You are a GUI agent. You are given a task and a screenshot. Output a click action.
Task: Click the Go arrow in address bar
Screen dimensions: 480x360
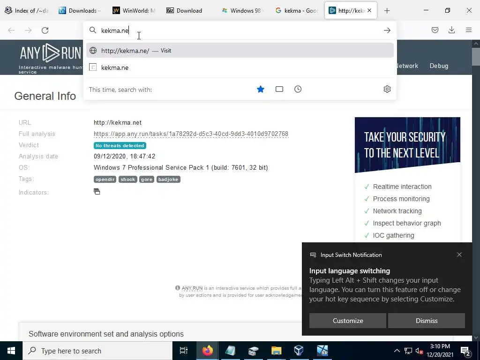tap(387, 30)
